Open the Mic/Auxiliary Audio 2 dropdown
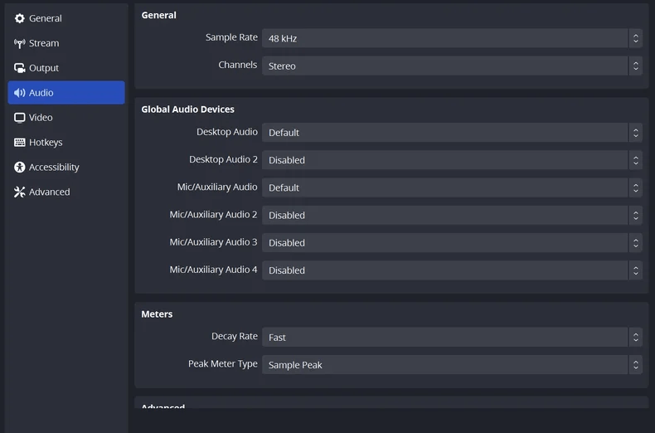 (x=452, y=215)
